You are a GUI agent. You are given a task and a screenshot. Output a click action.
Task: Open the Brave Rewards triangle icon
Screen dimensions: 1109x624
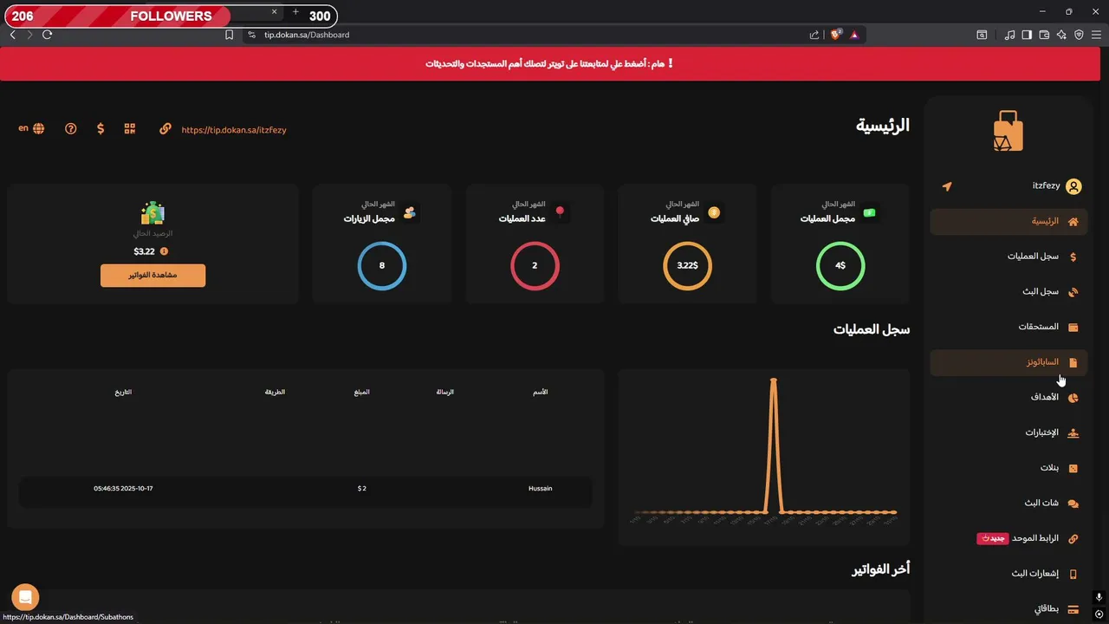tap(854, 35)
